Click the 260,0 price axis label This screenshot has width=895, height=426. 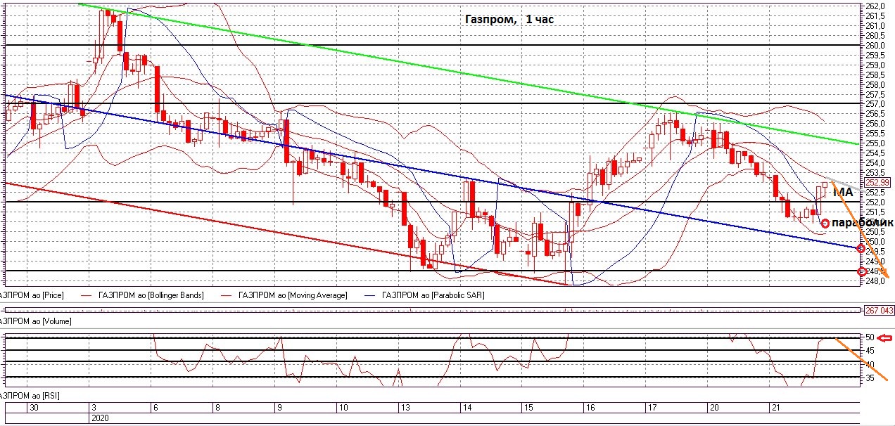875,46
